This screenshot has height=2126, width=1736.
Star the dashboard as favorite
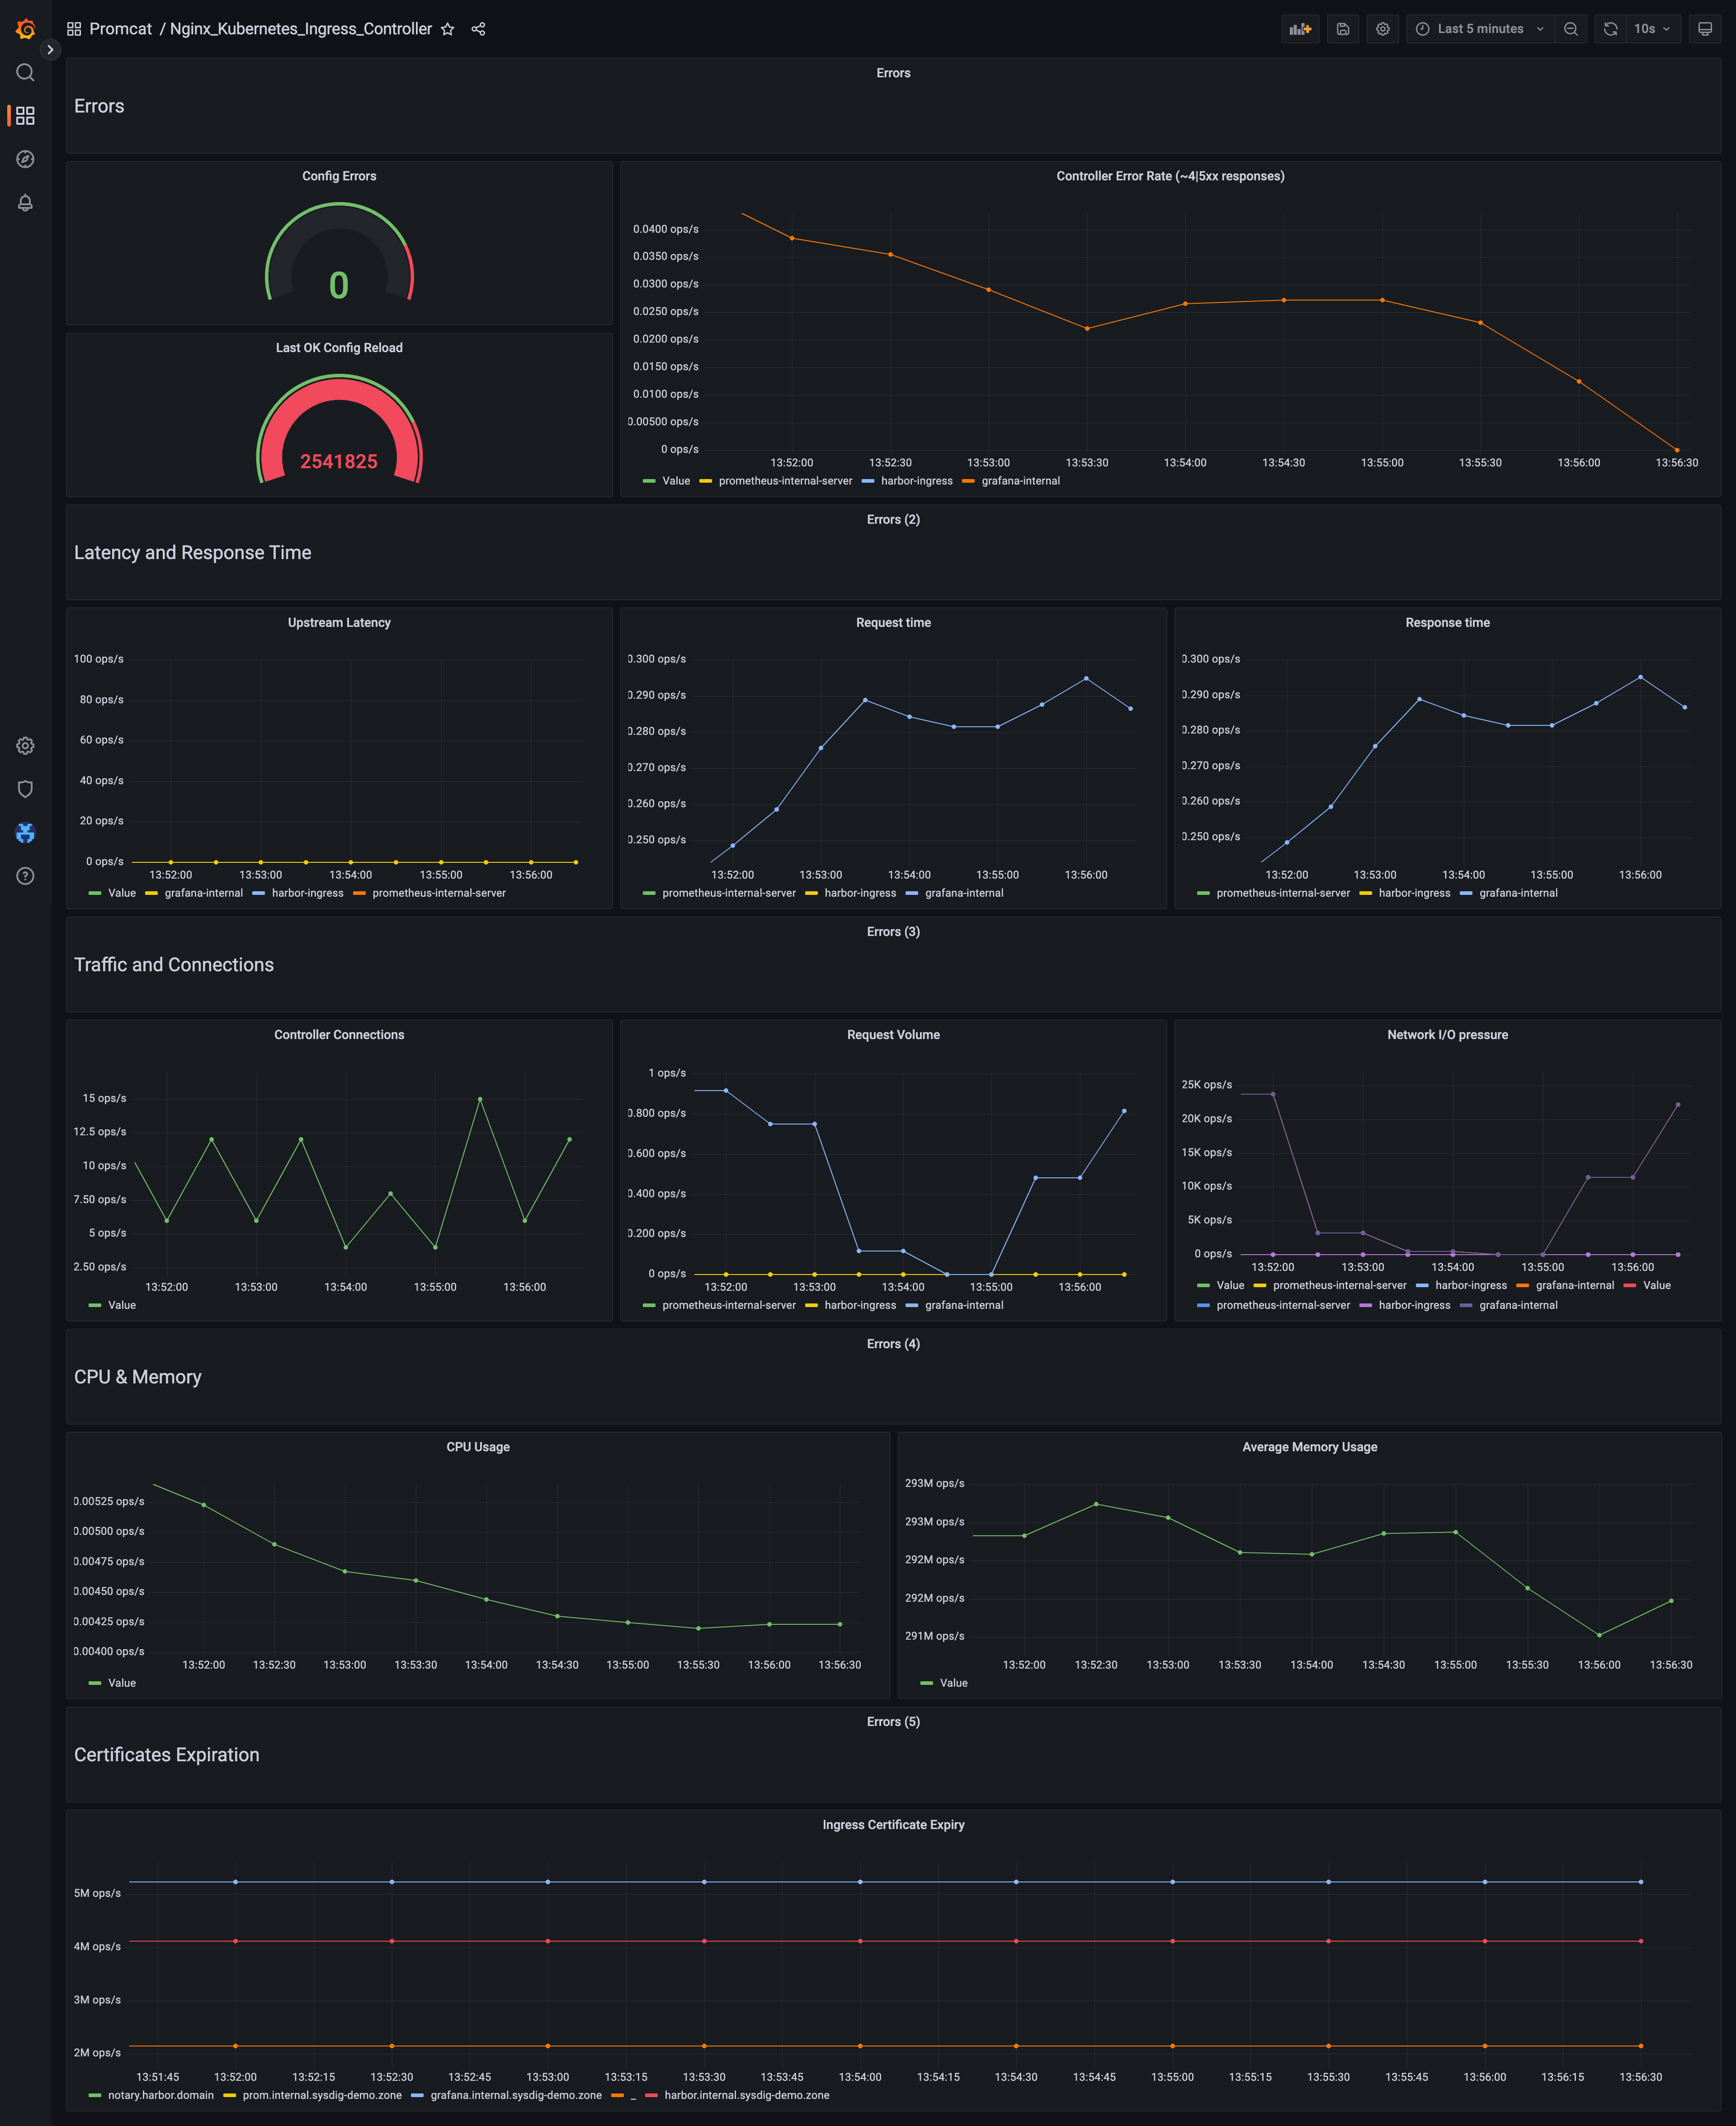coord(448,29)
